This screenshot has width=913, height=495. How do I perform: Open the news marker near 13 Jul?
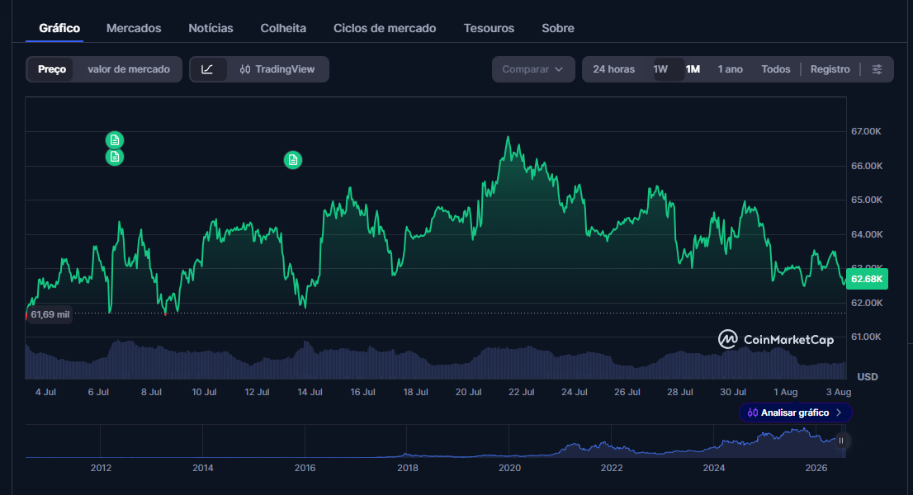pyautogui.click(x=293, y=160)
